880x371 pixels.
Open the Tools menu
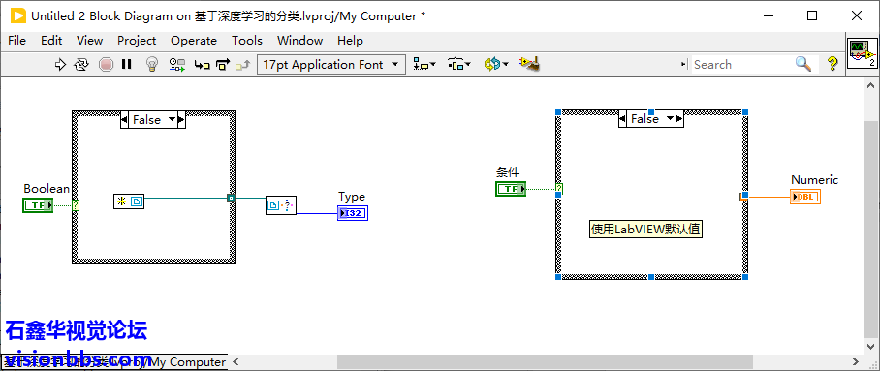click(x=247, y=41)
